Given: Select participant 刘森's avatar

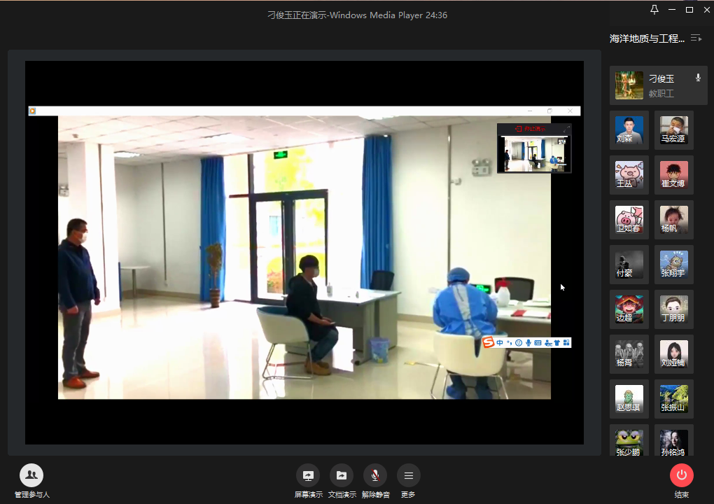Looking at the screenshot, I should [629, 130].
